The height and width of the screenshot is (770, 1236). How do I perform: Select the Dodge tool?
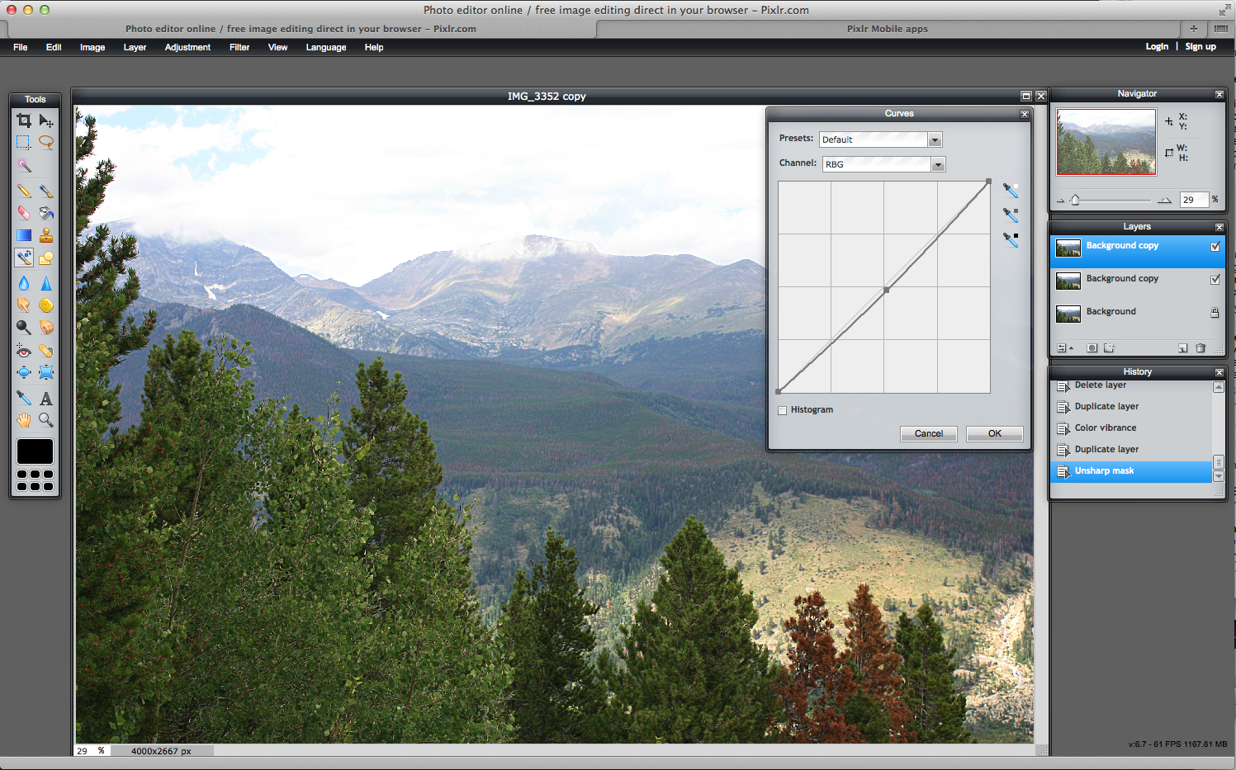[24, 328]
